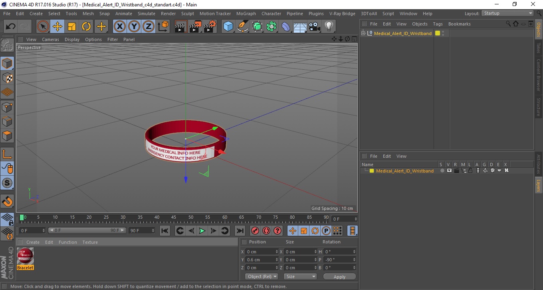Toggle Autokeying red button
Image resolution: width=543 pixels, height=290 pixels.
tap(266, 231)
